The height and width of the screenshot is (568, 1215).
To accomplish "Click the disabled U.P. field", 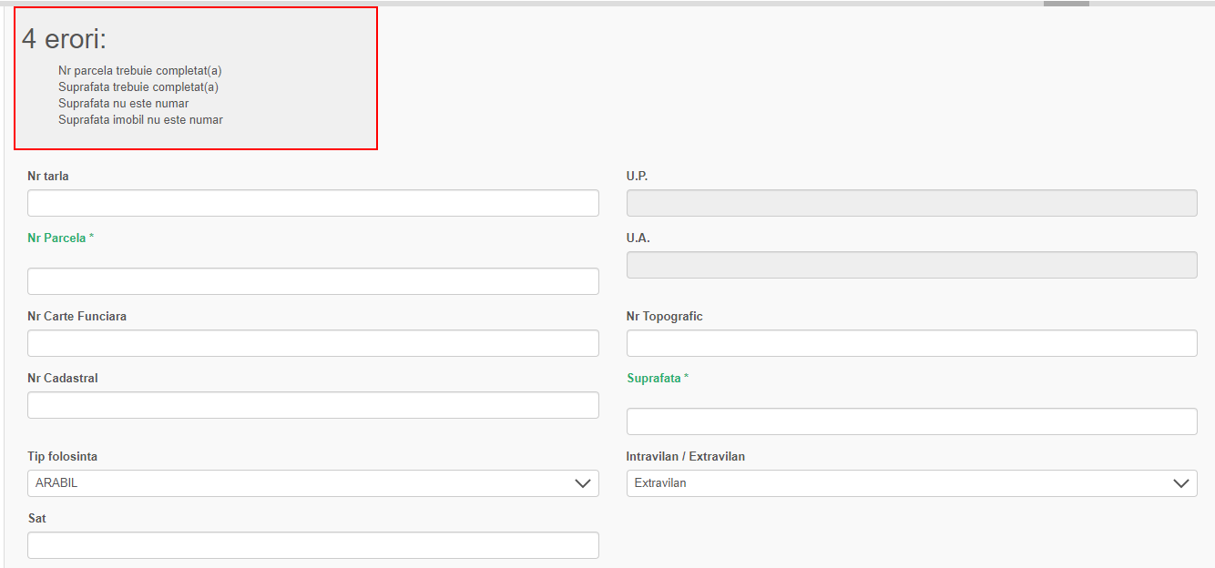I will 911,203.
